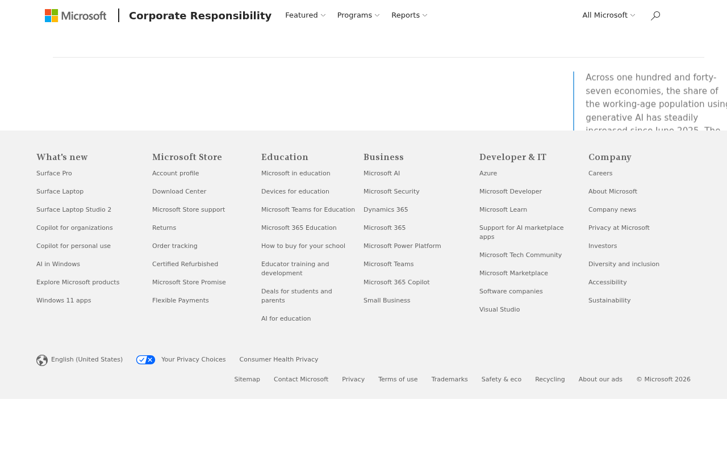Image resolution: width=727 pixels, height=454 pixels.
Task: Open Microsoft Learn link
Action: (503, 210)
